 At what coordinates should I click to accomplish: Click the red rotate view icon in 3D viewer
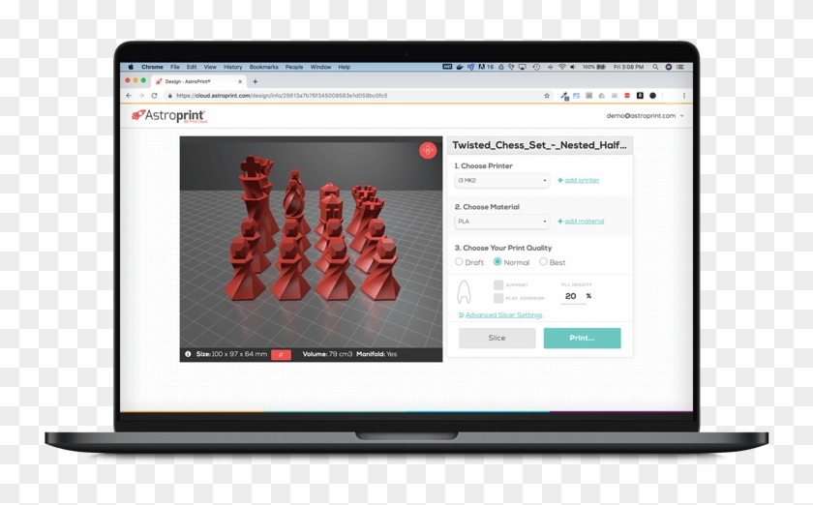tap(427, 151)
